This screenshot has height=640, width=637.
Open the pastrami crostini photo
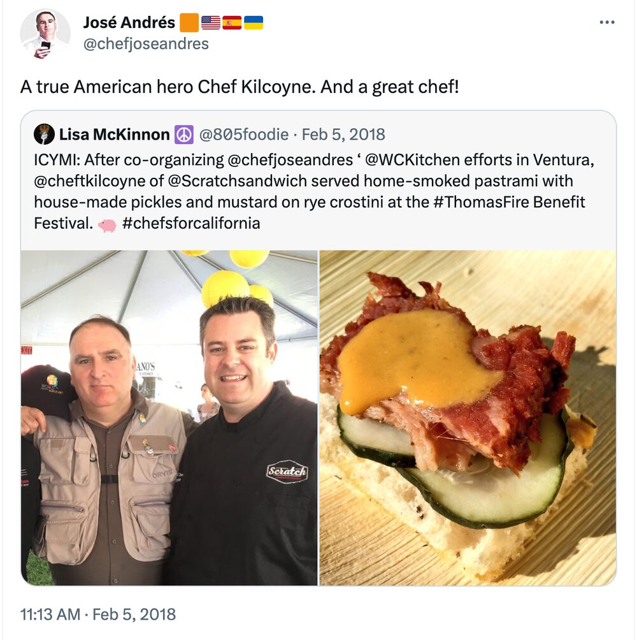pyautogui.click(x=468, y=418)
